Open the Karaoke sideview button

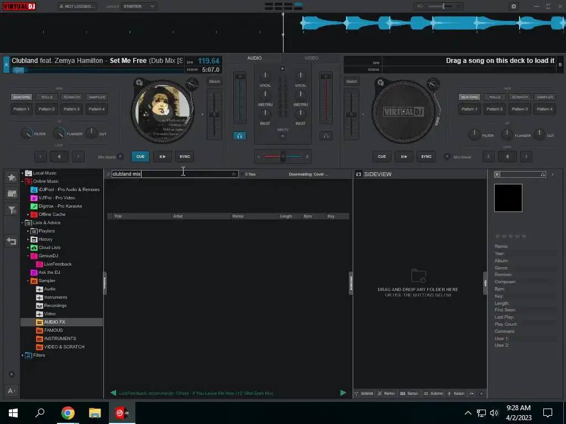tap(456, 393)
